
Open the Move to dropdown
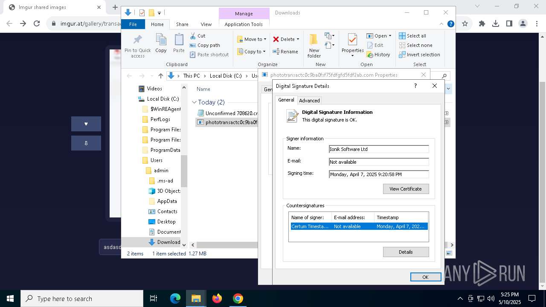coord(252,39)
